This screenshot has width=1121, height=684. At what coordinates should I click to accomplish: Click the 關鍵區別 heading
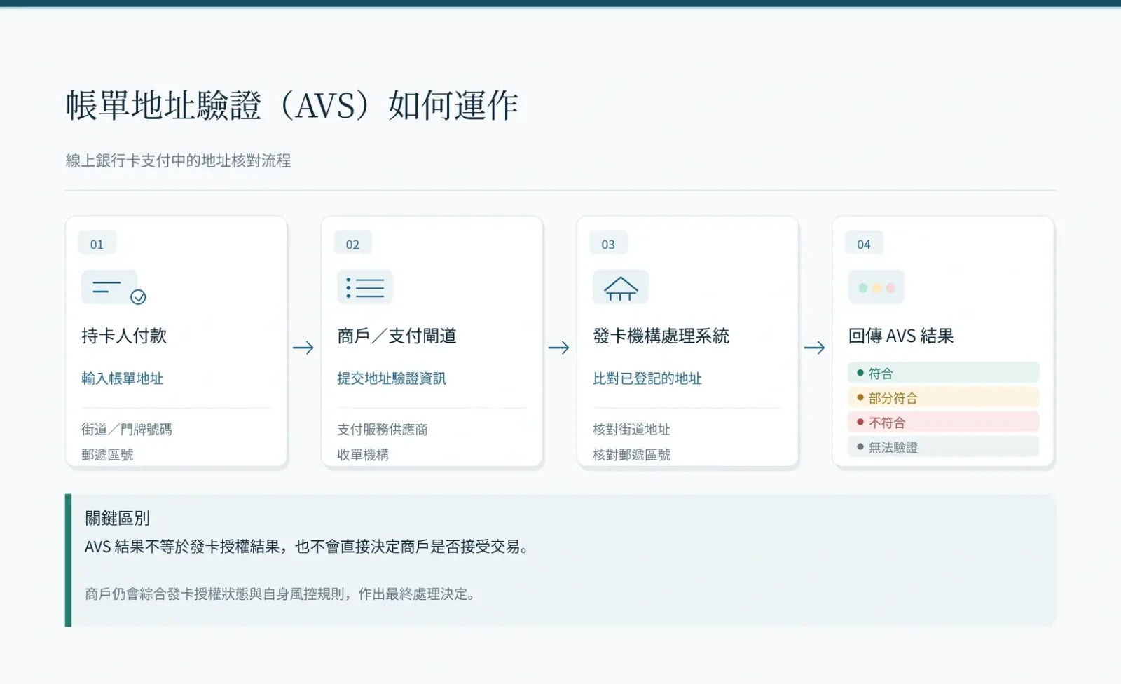tap(117, 518)
